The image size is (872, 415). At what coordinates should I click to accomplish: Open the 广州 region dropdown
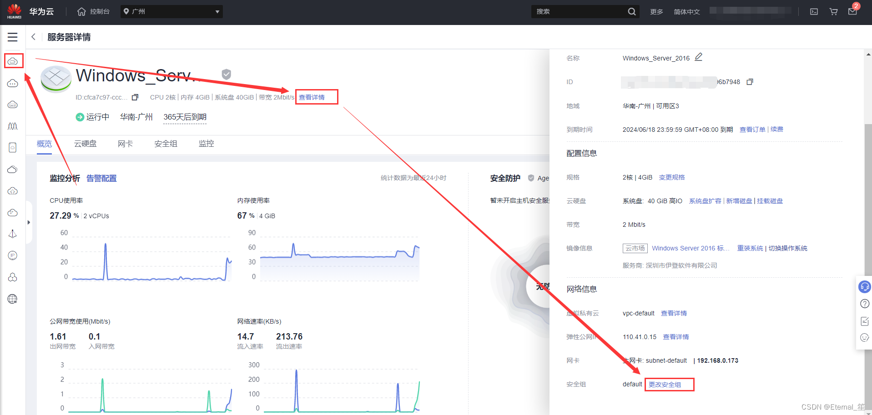point(172,11)
